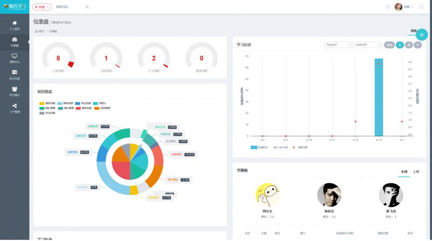
Task: Open the server-stack learning tasks icon
Action: pos(15,72)
